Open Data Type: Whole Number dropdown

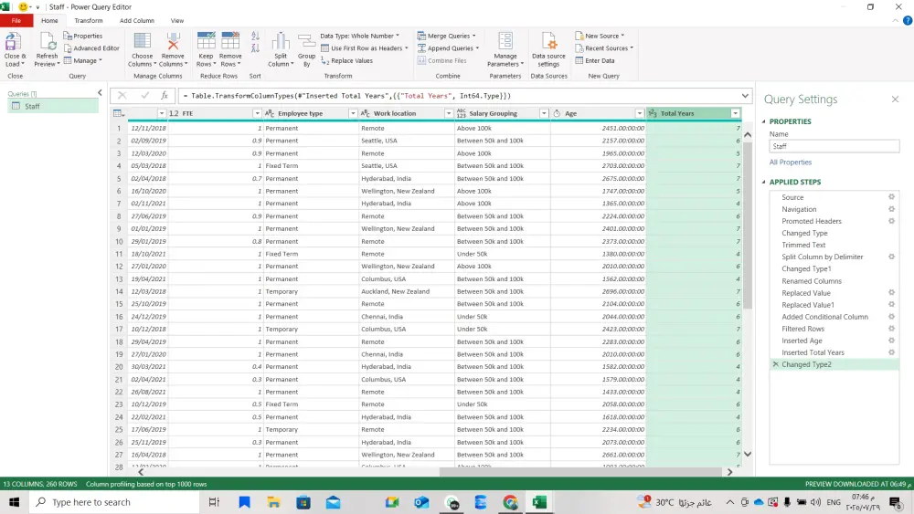pyautogui.click(x=359, y=37)
